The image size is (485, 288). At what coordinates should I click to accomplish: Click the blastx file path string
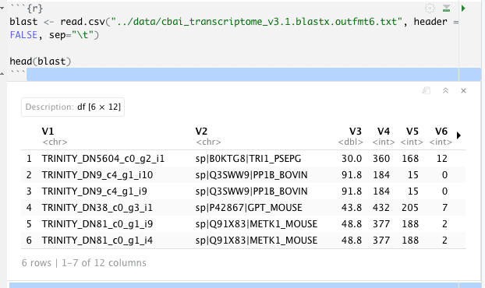(x=257, y=22)
